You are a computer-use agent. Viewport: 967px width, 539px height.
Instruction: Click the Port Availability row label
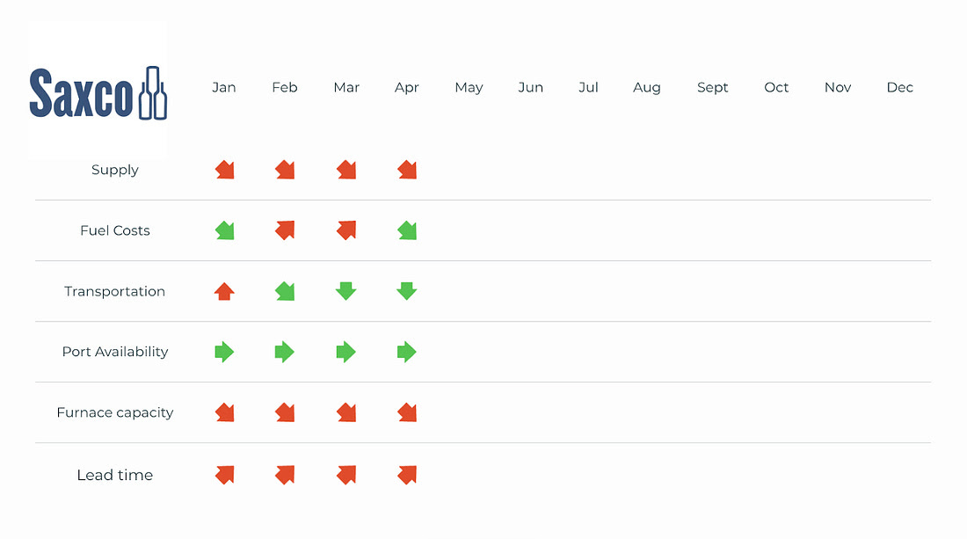pyautogui.click(x=115, y=352)
